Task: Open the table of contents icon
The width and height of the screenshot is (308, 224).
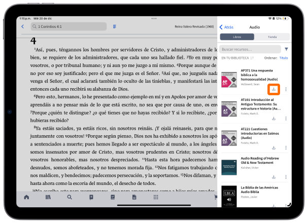Action: (x=115, y=26)
